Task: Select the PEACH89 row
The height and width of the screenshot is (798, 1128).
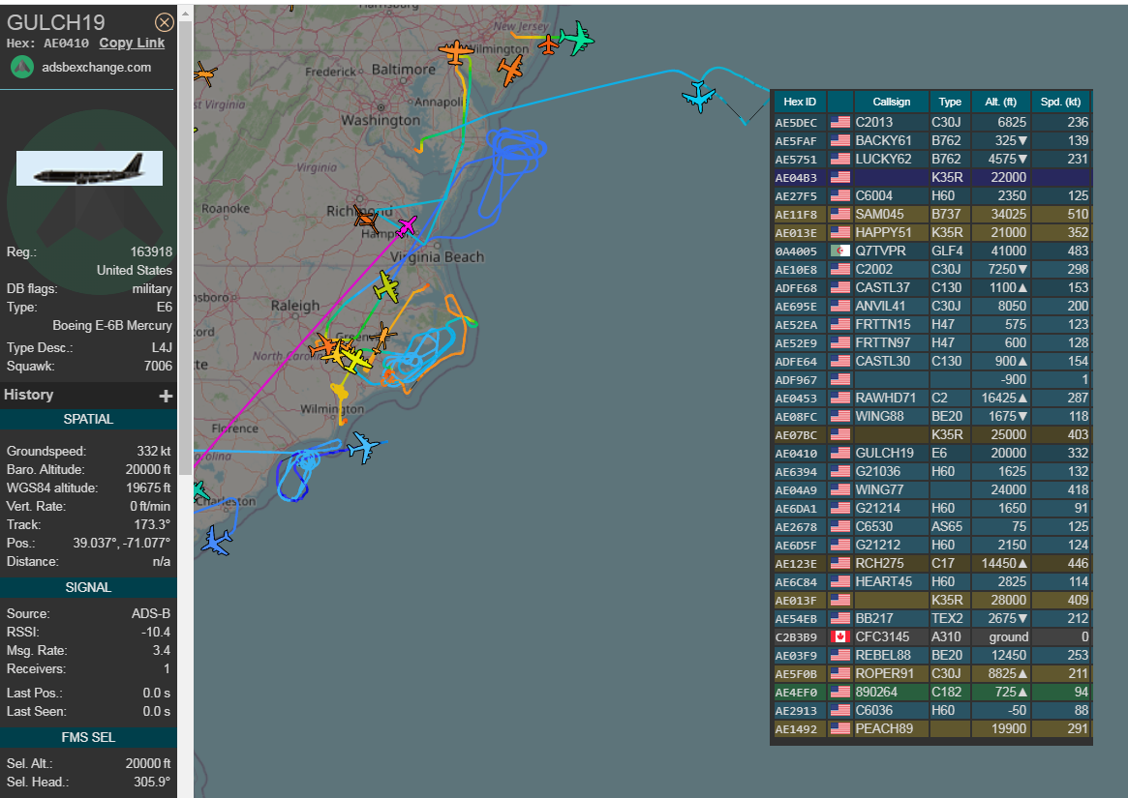Action: 931,729
